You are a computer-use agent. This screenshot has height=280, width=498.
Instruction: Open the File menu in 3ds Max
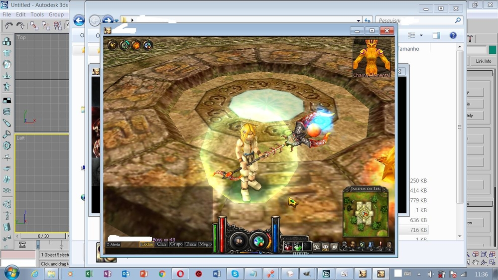[x=6, y=14]
